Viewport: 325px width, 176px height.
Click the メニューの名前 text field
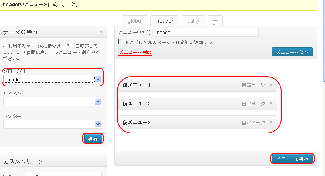coord(207,33)
